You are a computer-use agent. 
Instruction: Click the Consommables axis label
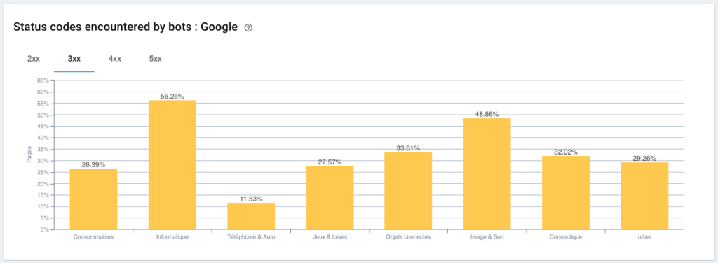point(93,237)
